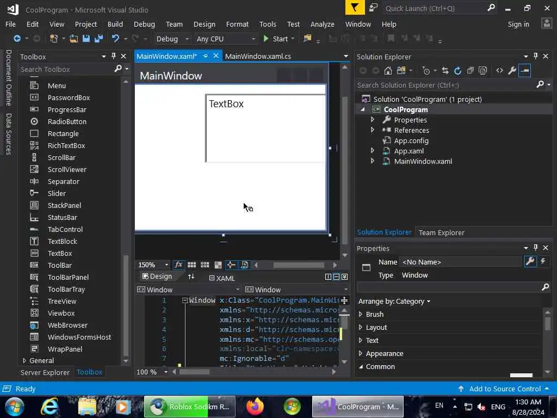Open the Any CPU platform dropdown
This screenshot has width=557, height=418.
pos(226,39)
